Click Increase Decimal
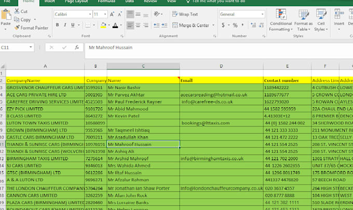 tap(253, 25)
